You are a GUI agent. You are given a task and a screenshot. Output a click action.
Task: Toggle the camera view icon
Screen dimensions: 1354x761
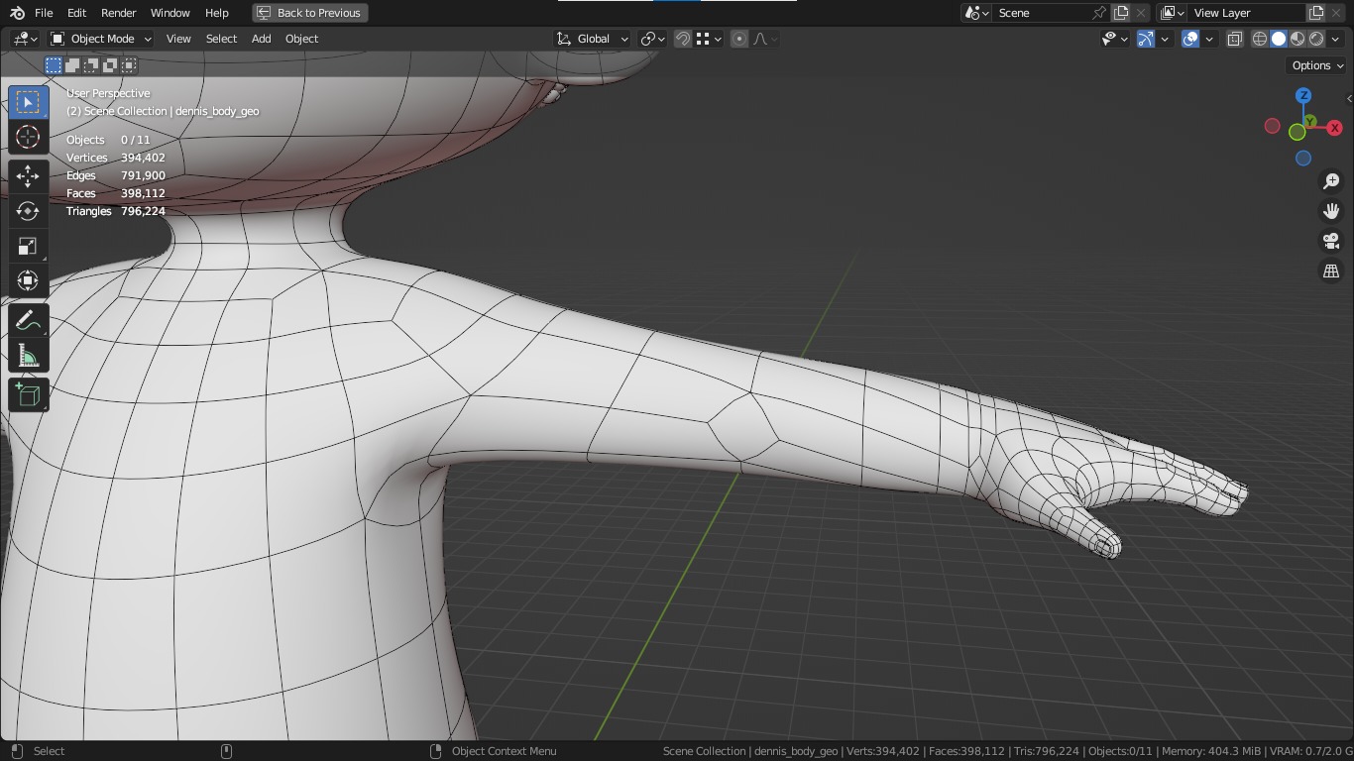[x=1331, y=241]
